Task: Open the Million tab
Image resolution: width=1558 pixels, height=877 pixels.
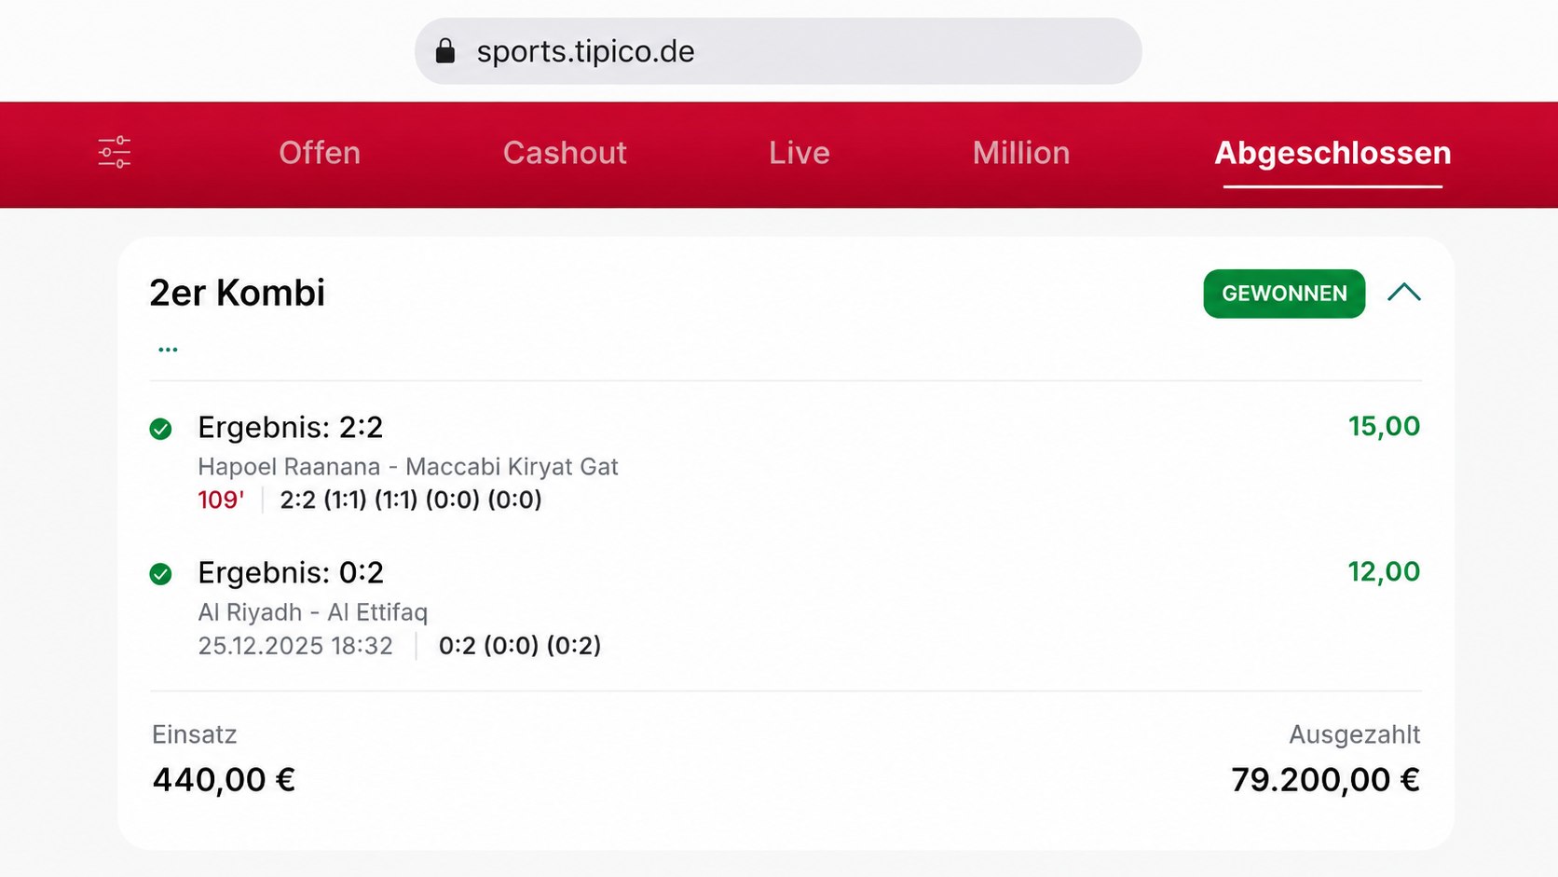Action: pyautogui.click(x=1021, y=153)
